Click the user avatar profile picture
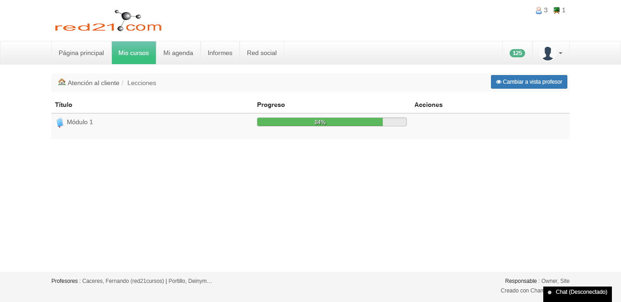The image size is (621, 302). [547, 53]
